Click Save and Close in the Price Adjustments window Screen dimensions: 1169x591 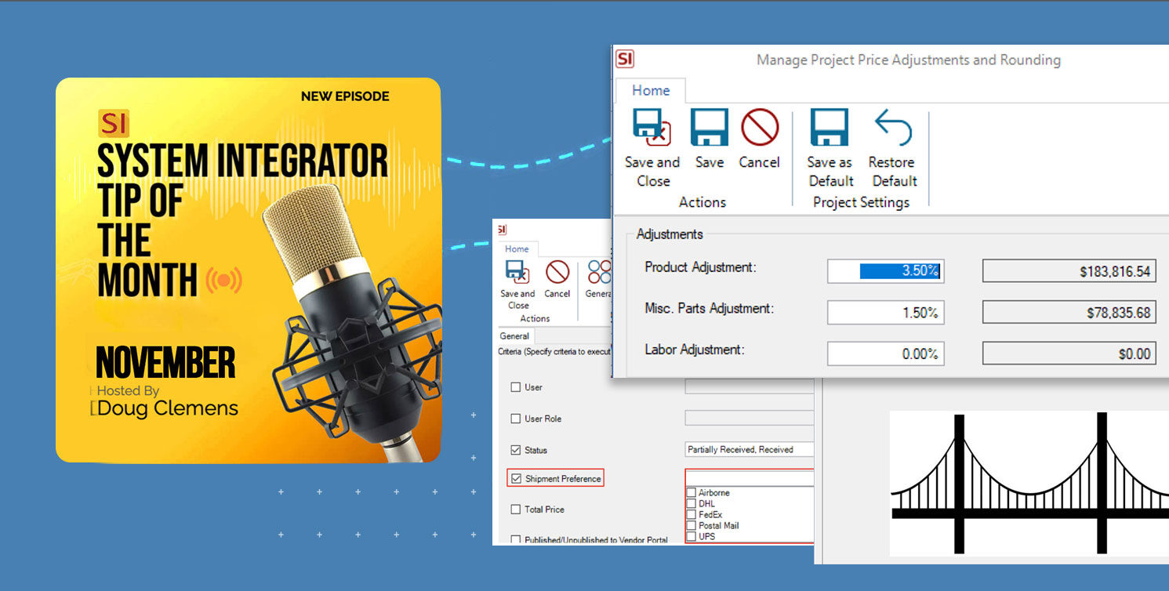[x=652, y=149]
